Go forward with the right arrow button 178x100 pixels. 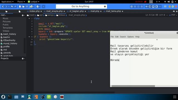click(6, 7)
